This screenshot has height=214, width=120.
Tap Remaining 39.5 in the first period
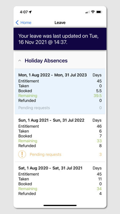click(60, 96)
